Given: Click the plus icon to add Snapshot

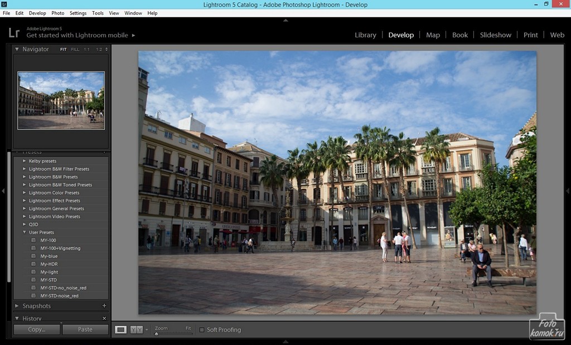Looking at the screenshot, I should click(104, 305).
